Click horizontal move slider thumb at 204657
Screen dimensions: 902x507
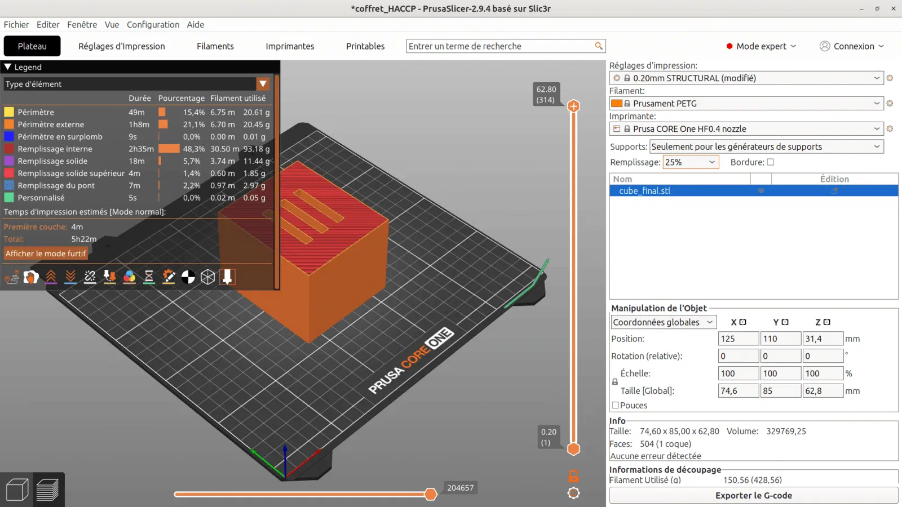431,494
